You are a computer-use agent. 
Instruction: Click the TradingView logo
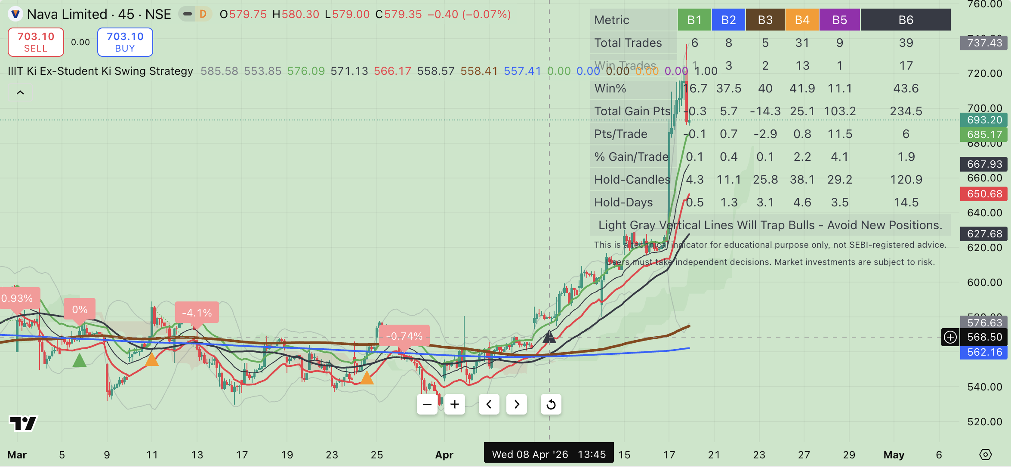(23, 423)
